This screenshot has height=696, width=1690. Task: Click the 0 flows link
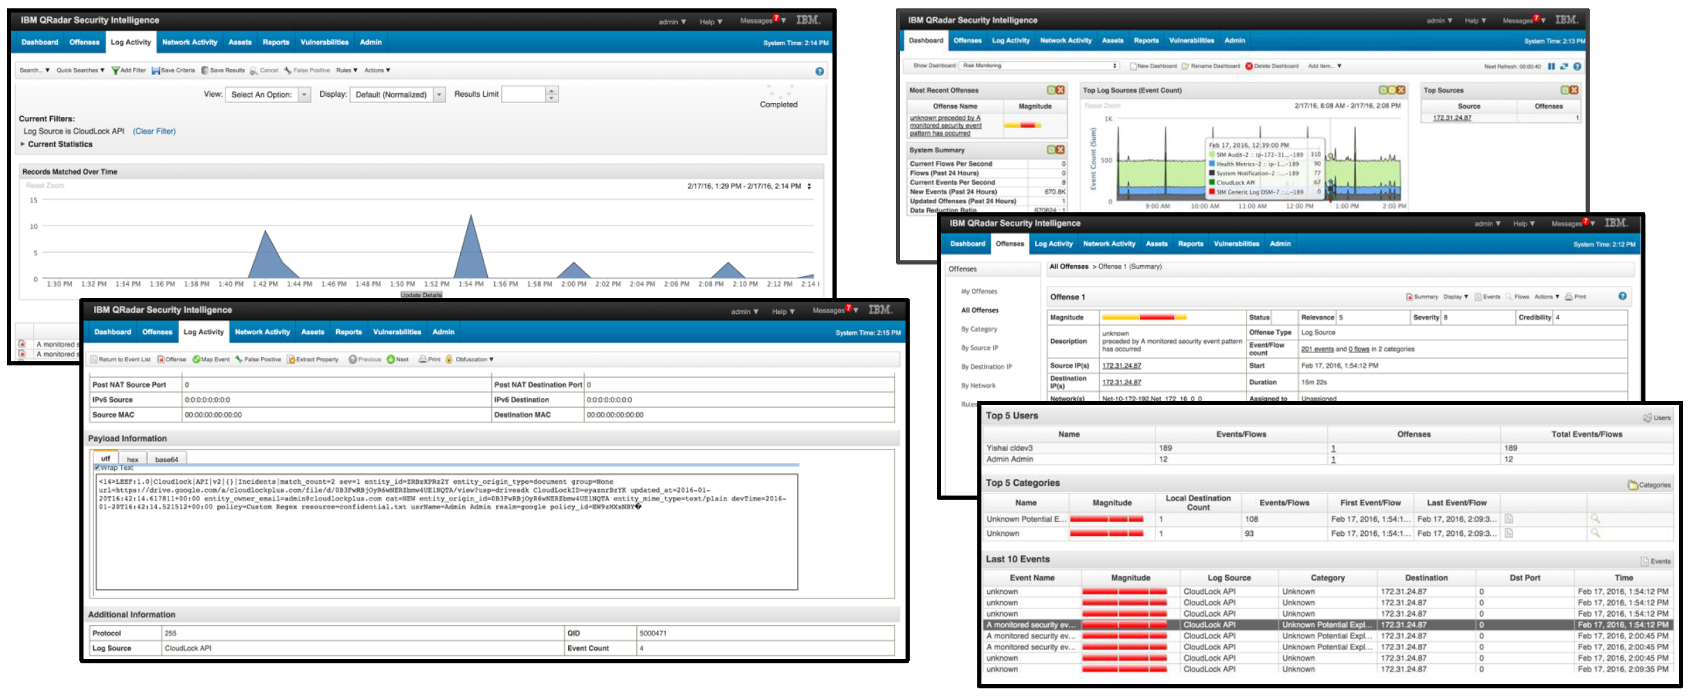point(1359,349)
